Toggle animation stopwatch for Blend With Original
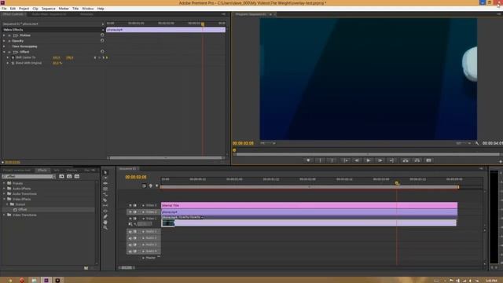 [x=13, y=63]
